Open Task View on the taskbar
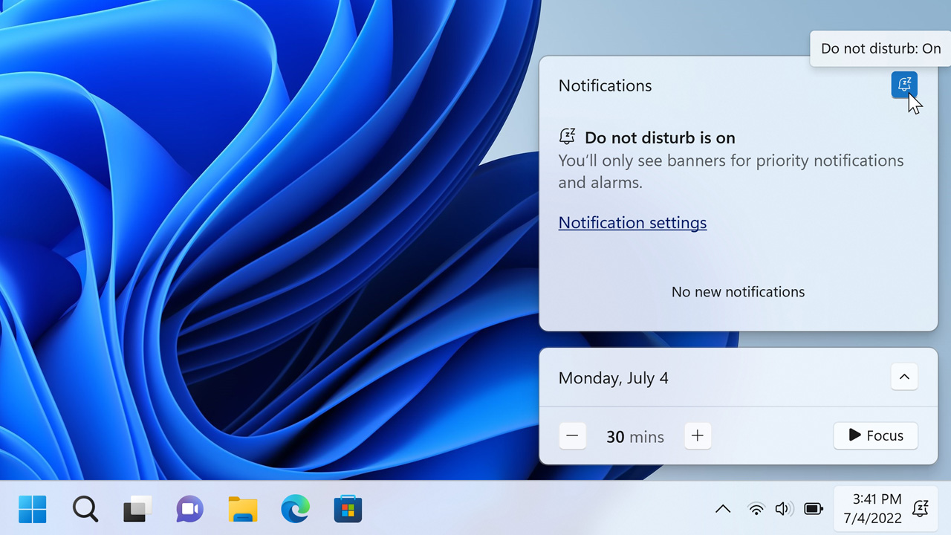951x535 pixels. (x=137, y=509)
